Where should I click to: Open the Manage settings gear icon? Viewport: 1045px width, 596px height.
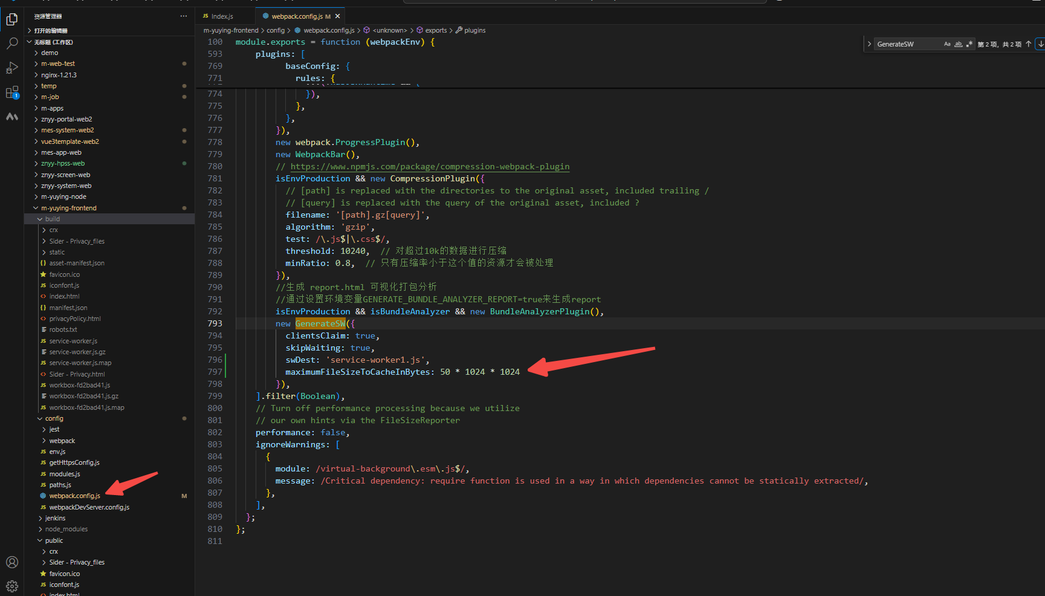point(12,585)
